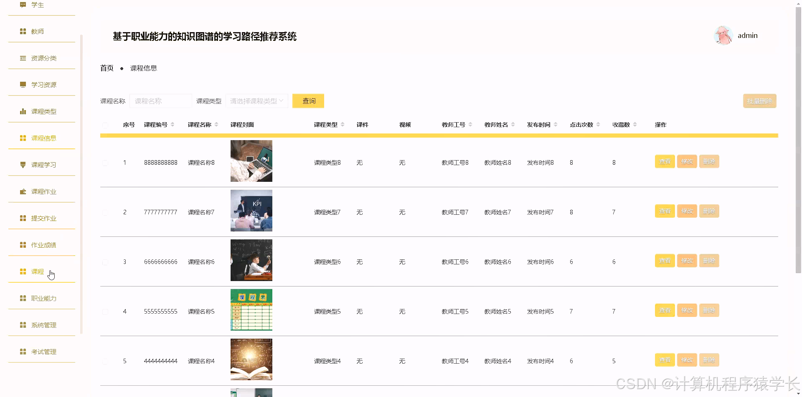Select 职业能力 in the sidebar menu
Viewport: 802px width, 397px height.
[x=23, y=298]
